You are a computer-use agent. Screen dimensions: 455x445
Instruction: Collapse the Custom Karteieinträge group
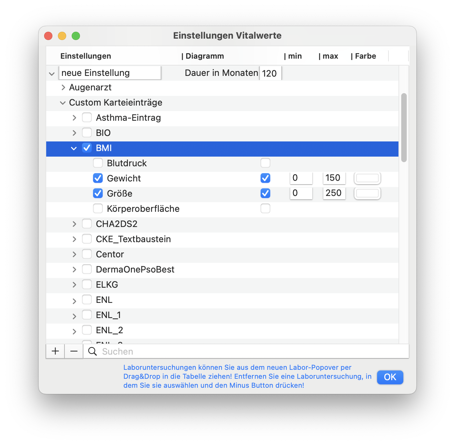point(63,103)
